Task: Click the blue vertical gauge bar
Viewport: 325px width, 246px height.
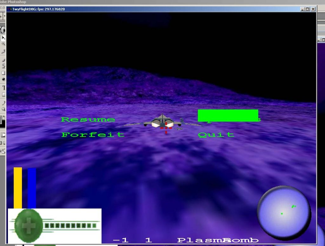Action: tap(32, 188)
